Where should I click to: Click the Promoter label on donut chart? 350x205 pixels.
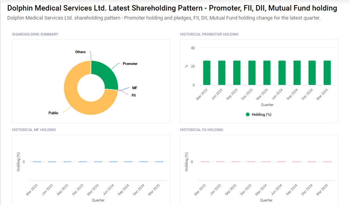point(130,64)
